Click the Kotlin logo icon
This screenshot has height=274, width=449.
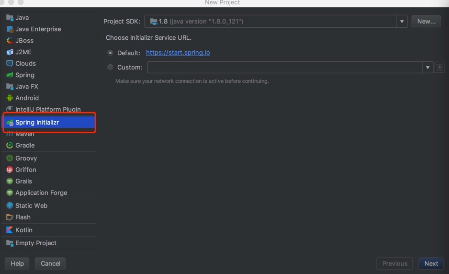tap(10, 230)
